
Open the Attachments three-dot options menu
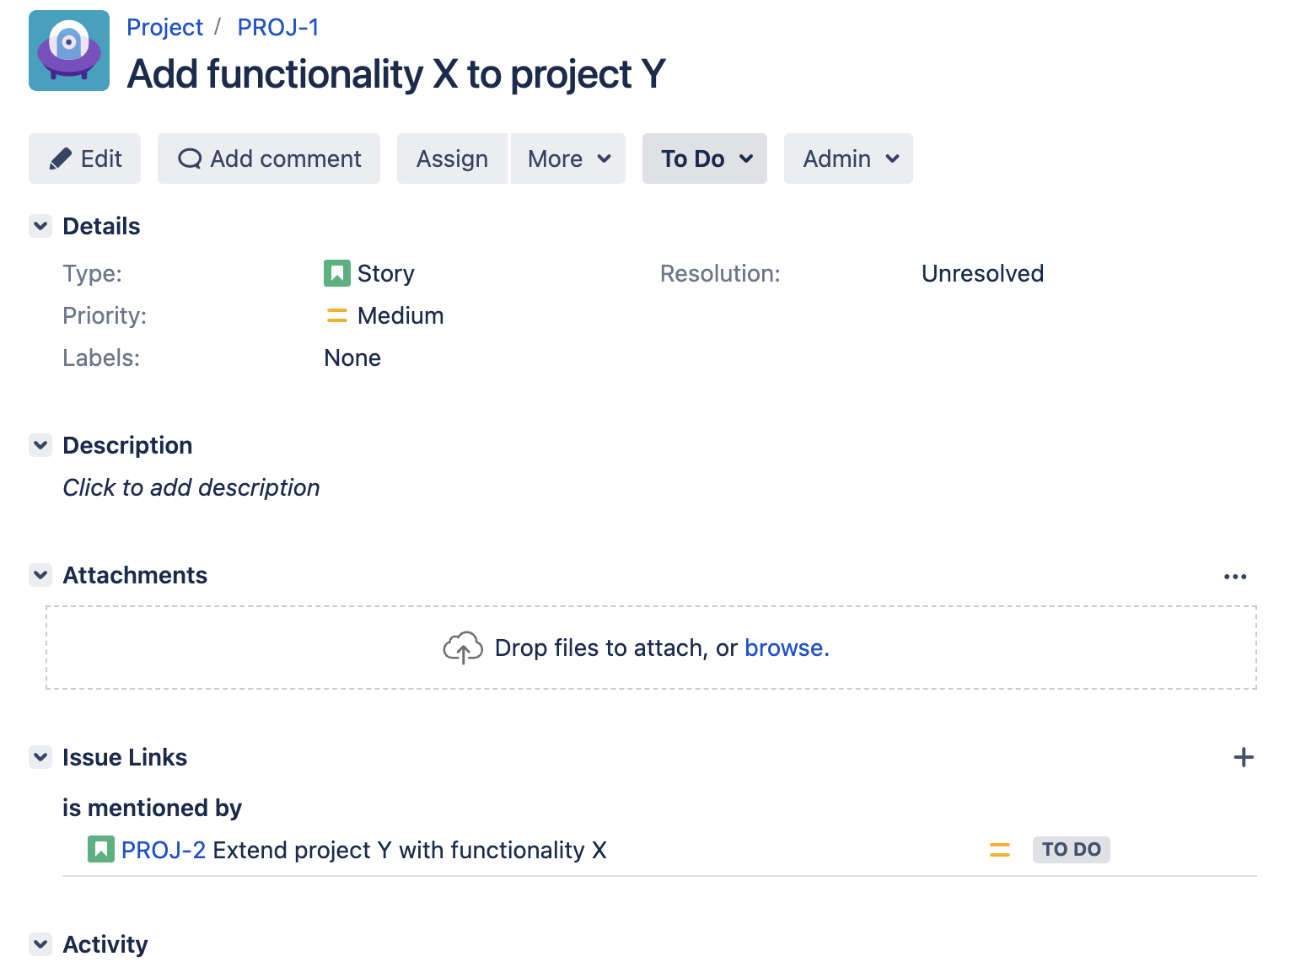tap(1234, 577)
